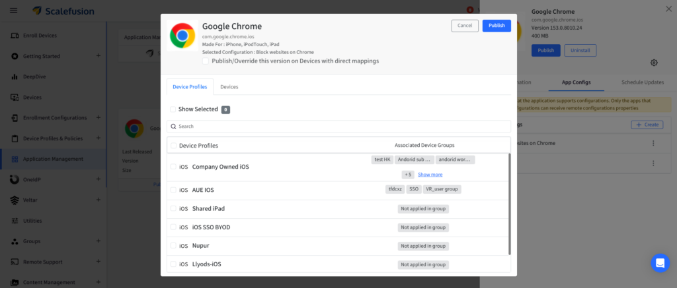Expand Device Profiles & Policies plus sign

click(98, 138)
